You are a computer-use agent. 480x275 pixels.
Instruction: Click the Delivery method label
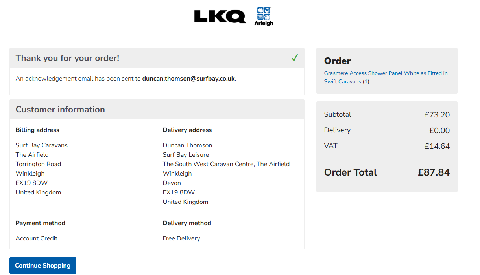click(187, 223)
